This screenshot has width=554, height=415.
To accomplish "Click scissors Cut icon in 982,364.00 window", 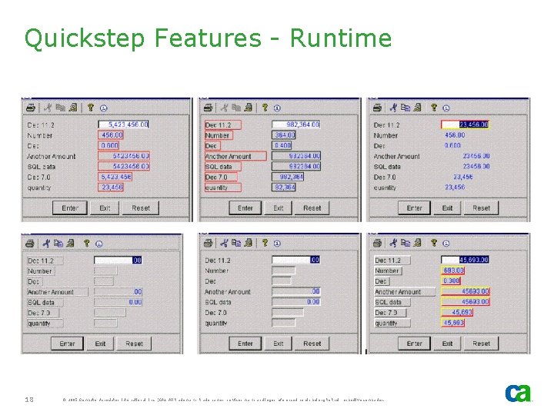I will tap(224, 108).
